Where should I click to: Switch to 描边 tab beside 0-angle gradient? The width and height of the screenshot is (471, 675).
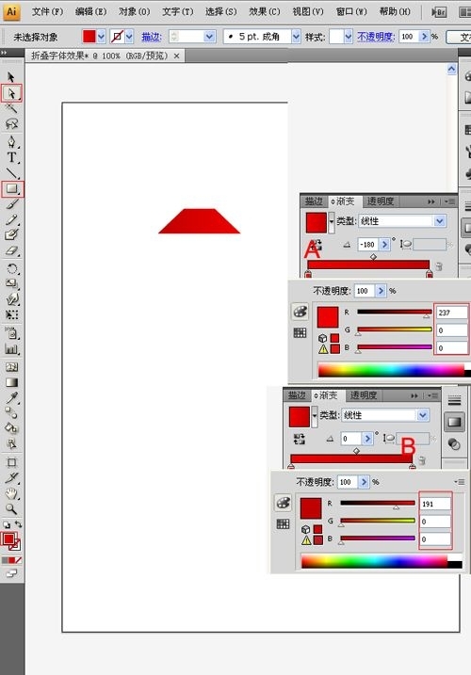pyautogui.click(x=297, y=394)
